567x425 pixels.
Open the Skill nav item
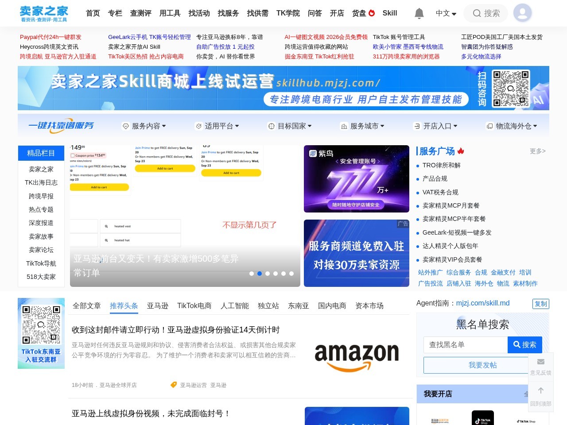point(390,13)
